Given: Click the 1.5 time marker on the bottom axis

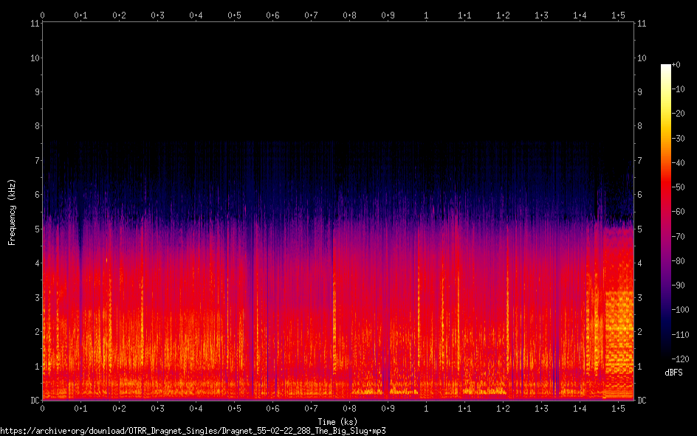Looking at the screenshot, I should pyautogui.click(x=618, y=408).
